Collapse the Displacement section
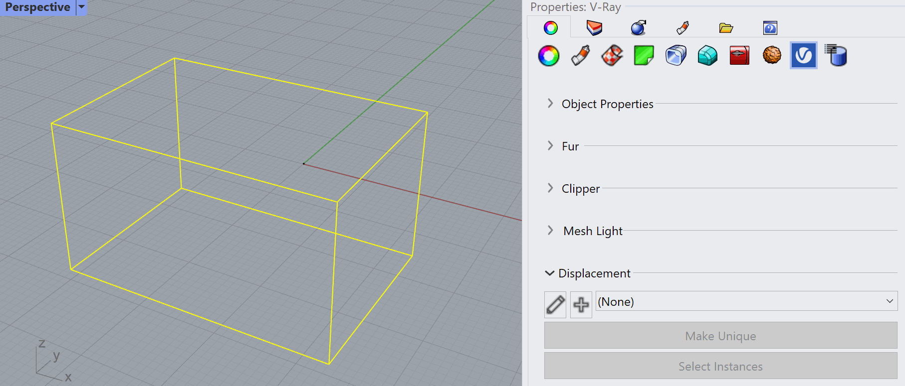 coord(550,273)
